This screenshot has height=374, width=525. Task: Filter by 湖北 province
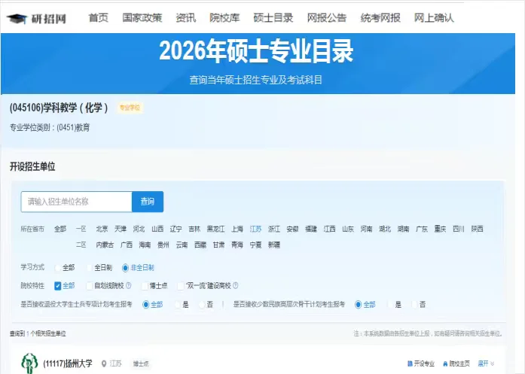[385, 230]
